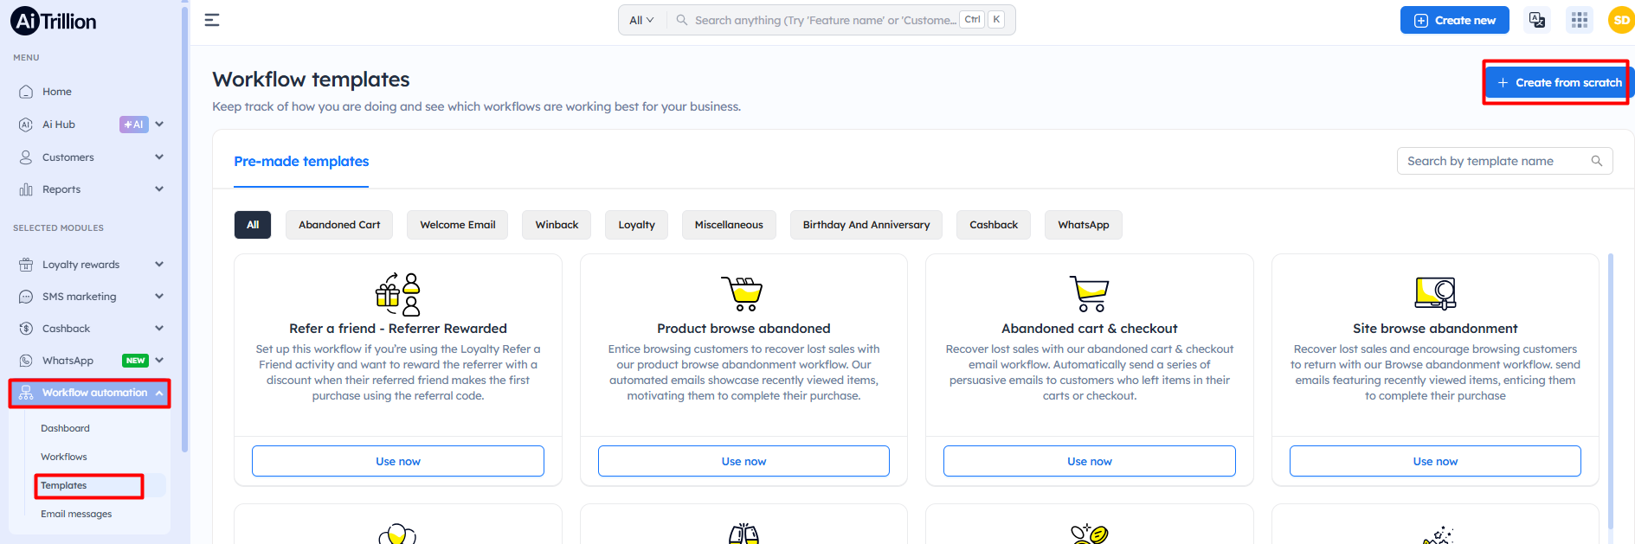Open the apps grid icon
The height and width of the screenshot is (544, 1635).
pos(1580,20)
